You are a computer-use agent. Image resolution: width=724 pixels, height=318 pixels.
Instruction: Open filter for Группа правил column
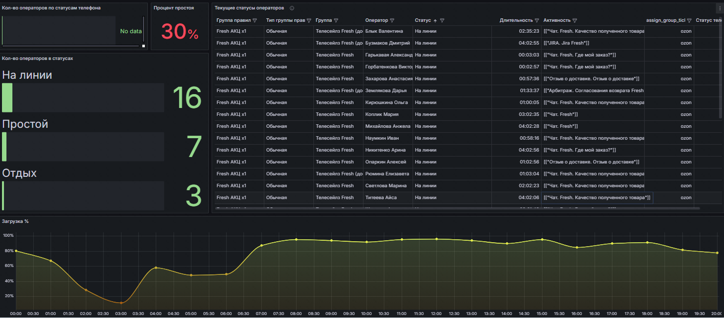pos(255,20)
